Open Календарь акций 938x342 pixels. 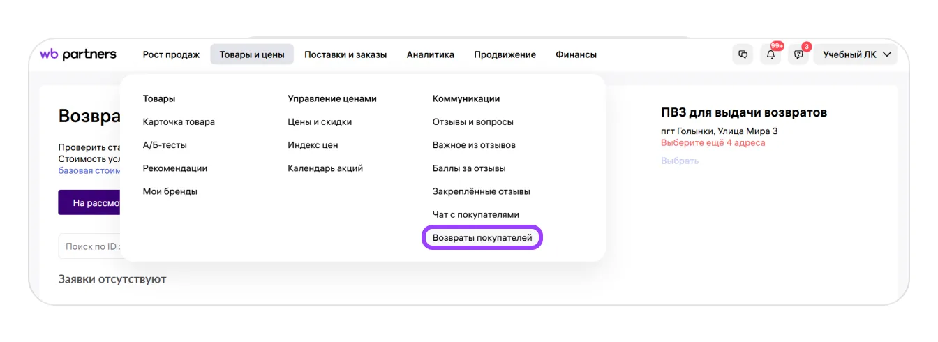(x=325, y=168)
